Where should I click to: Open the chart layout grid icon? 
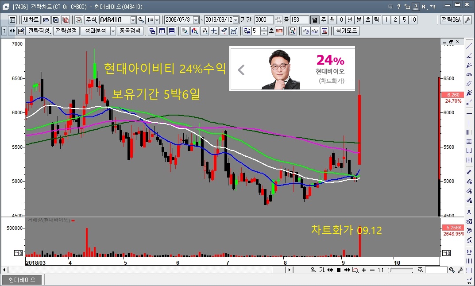[12, 20]
